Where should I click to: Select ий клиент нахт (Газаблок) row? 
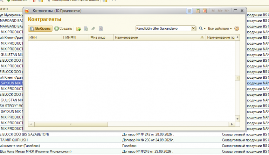click(60, 146)
